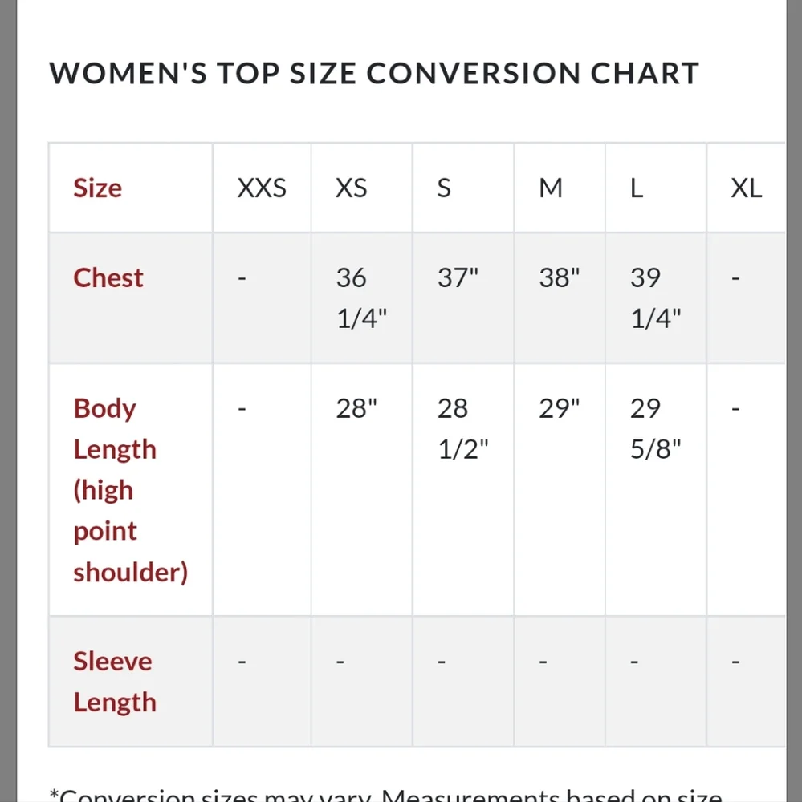This screenshot has width=802, height=802.
Task: Select the XL size column header
Action: pyautogui.click(x=746, y=188)
